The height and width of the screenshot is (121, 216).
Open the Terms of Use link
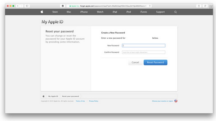[80, 101]
